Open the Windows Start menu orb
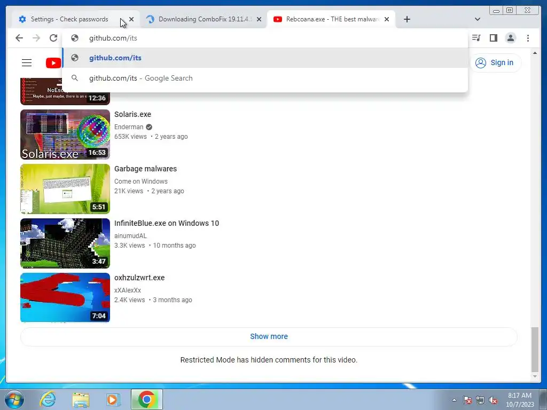The image size is (547, 410). point(14,399)
